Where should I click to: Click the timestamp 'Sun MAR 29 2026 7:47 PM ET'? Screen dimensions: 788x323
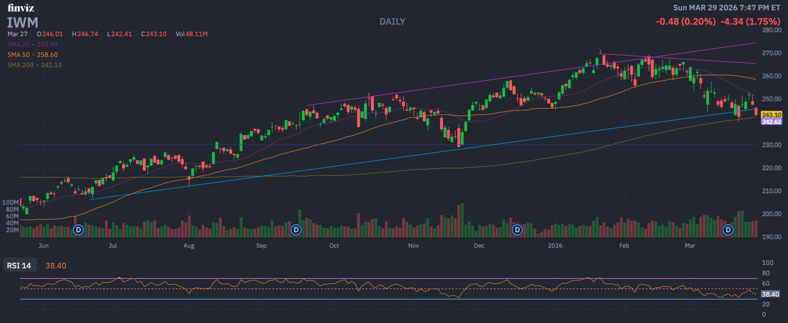[x=727, y=8]
